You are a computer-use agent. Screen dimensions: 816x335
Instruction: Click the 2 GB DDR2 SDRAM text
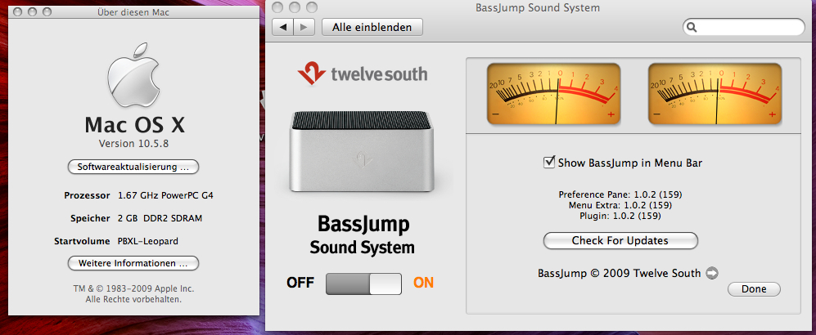tap(160, 219)
